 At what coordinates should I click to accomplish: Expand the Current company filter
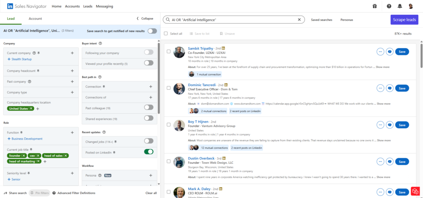click(72, 53)
